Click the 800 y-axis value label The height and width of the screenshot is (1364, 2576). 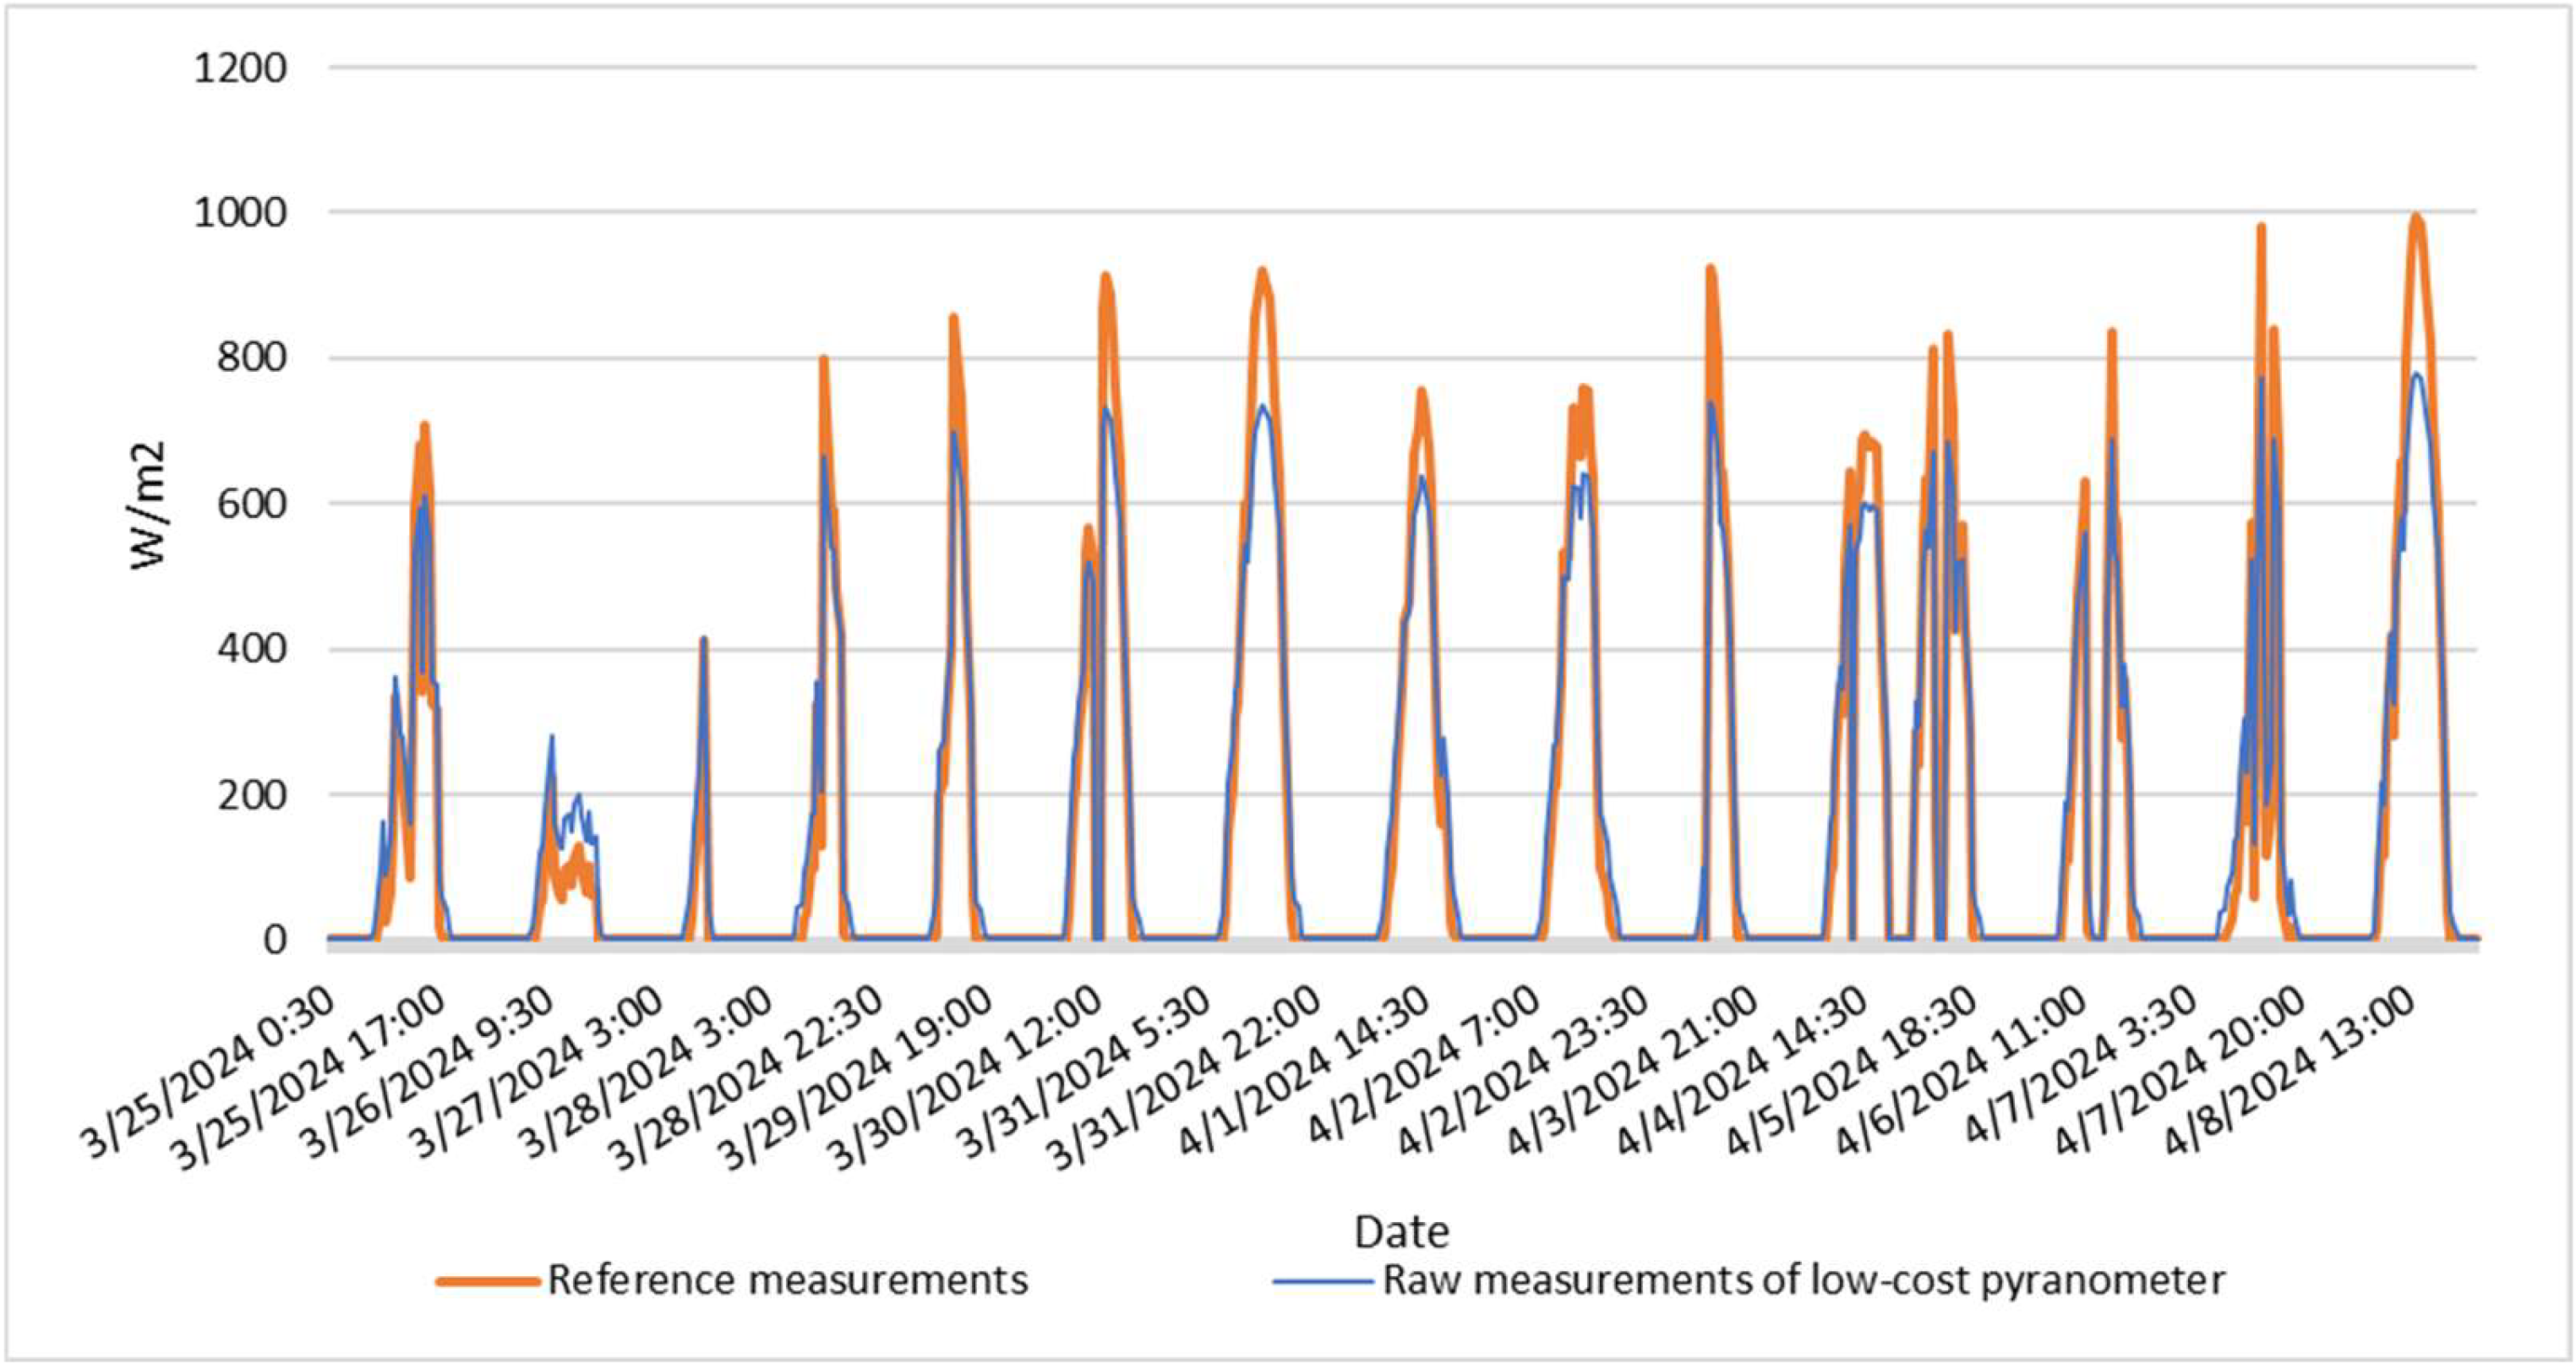252,358
